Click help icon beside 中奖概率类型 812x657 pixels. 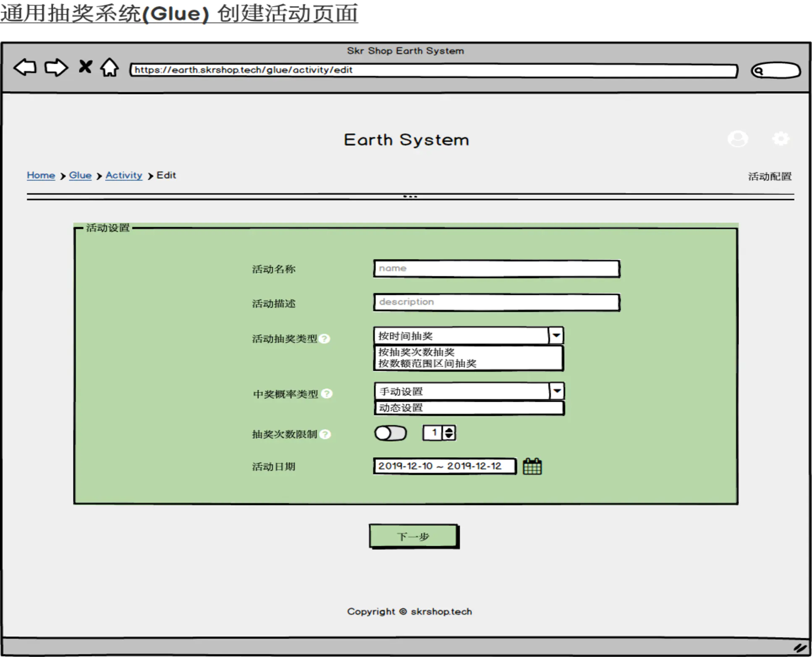(327, 394)
